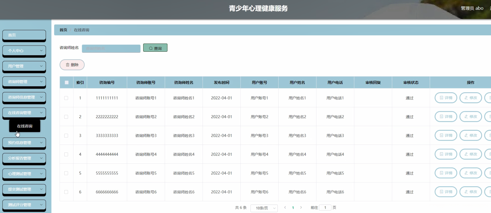Open 详情 for row 3333333333

coord(446,135)
